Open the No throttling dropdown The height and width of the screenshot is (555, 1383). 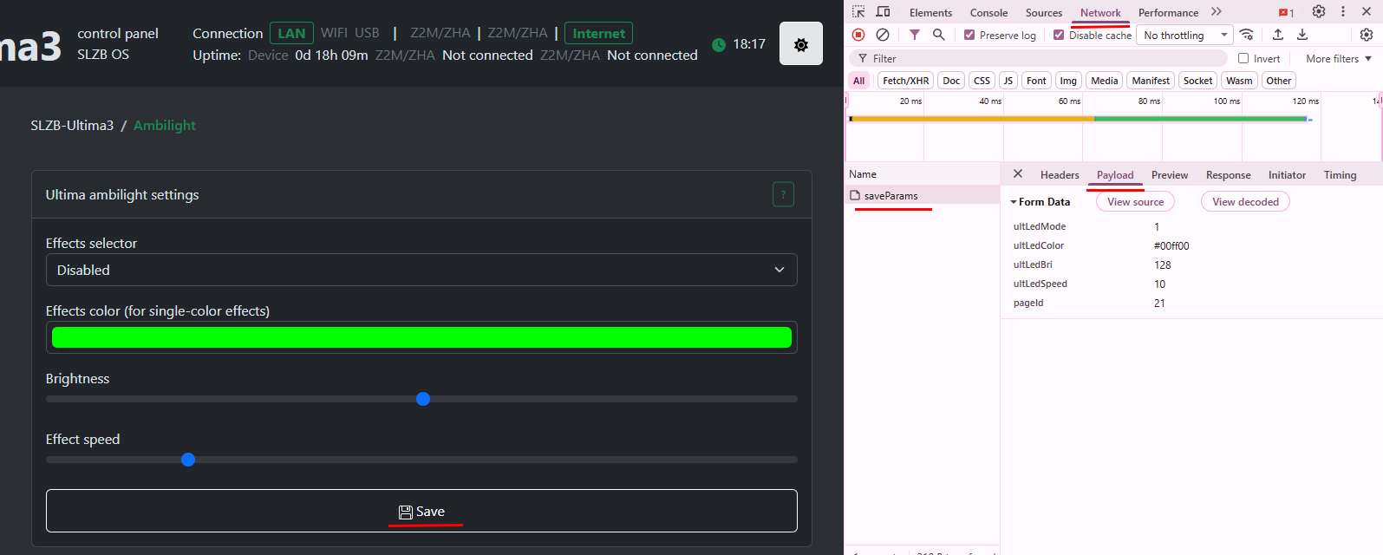pos(1185,36)
